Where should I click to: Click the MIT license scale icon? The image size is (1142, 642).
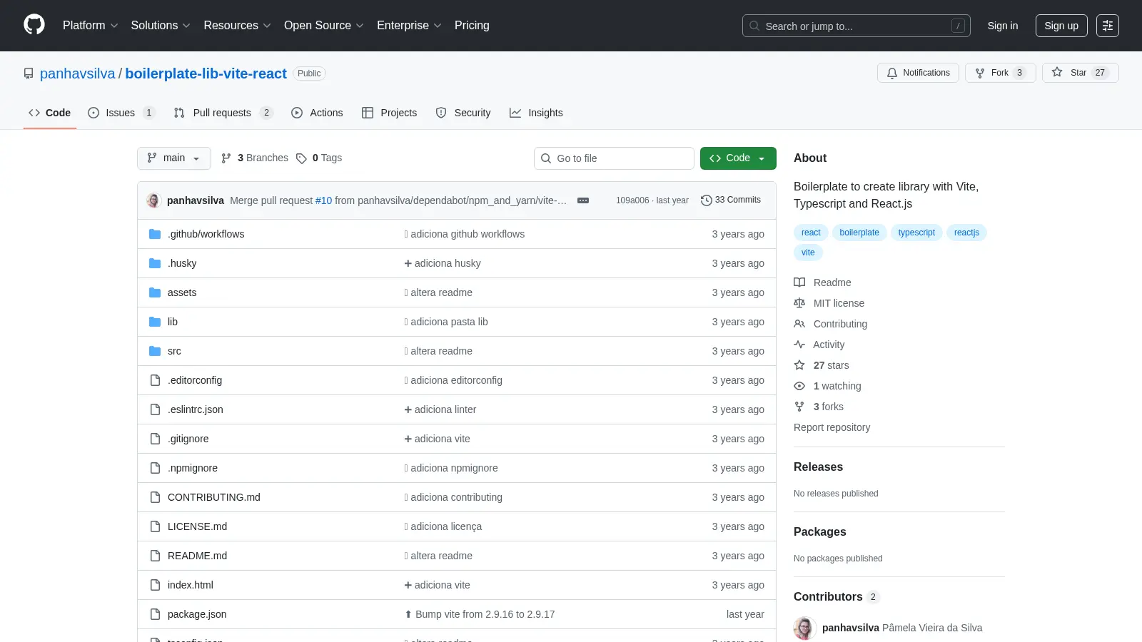799,303
